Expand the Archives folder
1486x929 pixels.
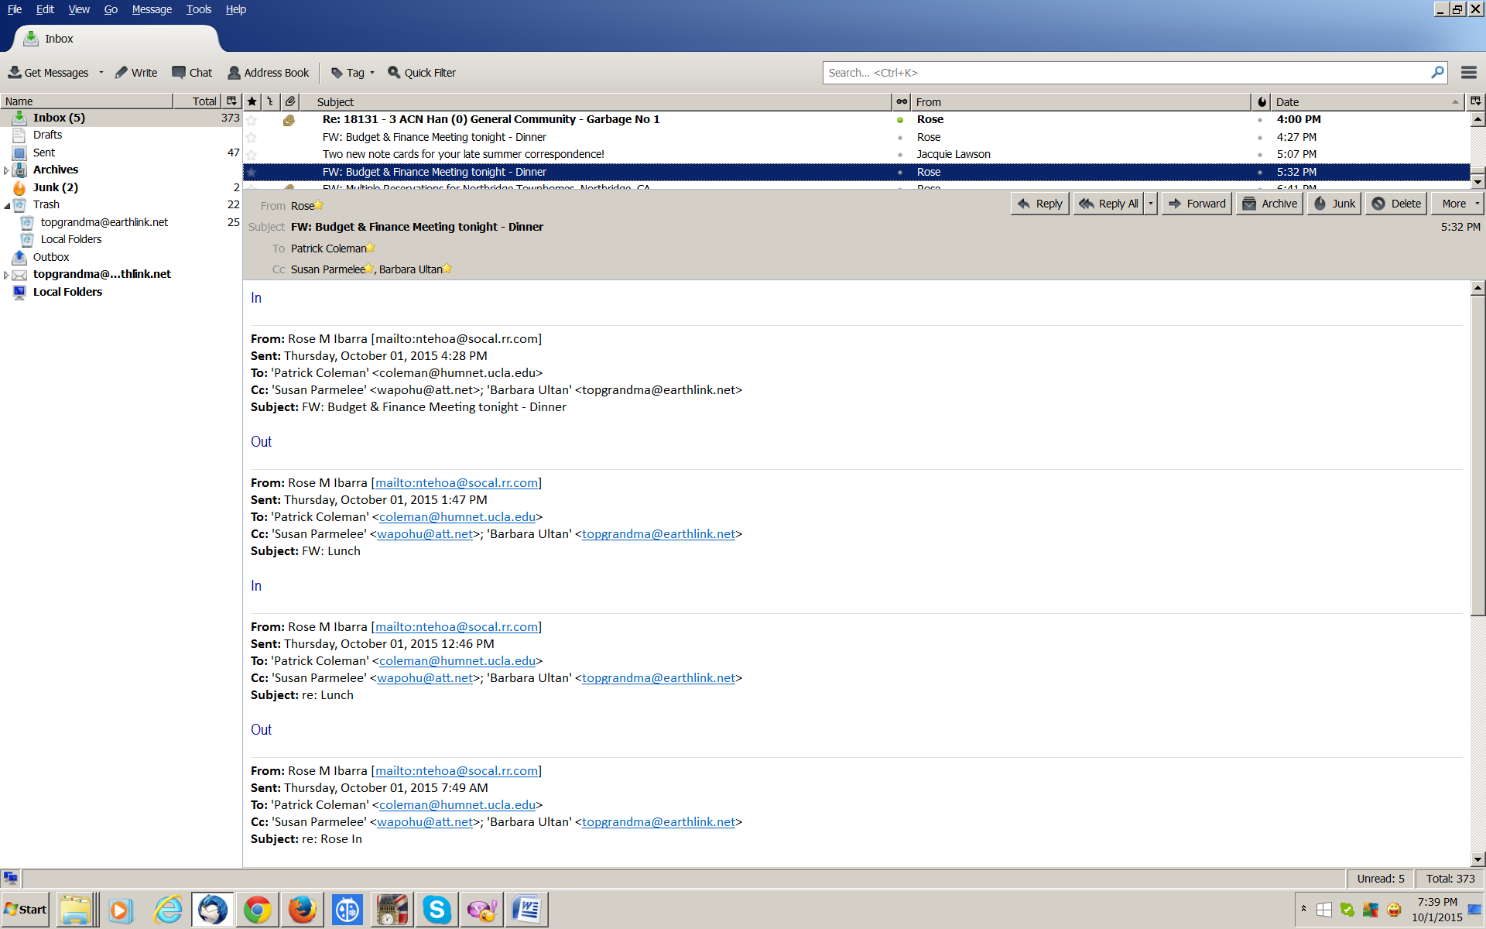point(6,170)
